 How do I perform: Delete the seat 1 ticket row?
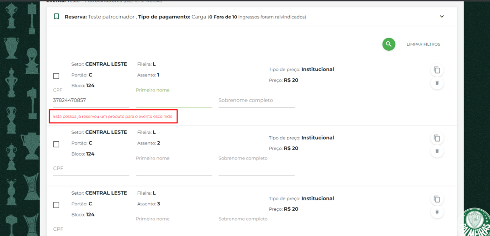tap(437, 83)
